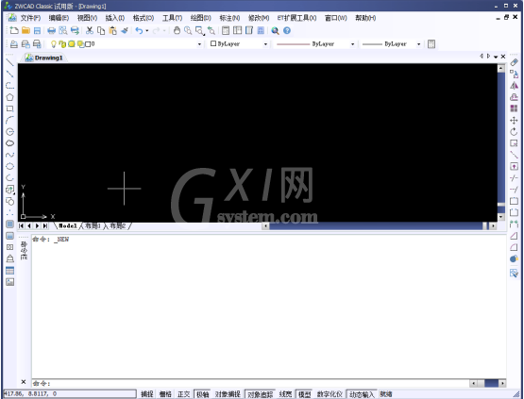Open Print Preview from the toolbar
Viewport: 524px width, 399px height.
tap(63, 31)
